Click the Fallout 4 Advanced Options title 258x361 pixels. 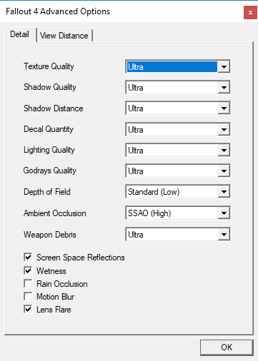point(58,11)
